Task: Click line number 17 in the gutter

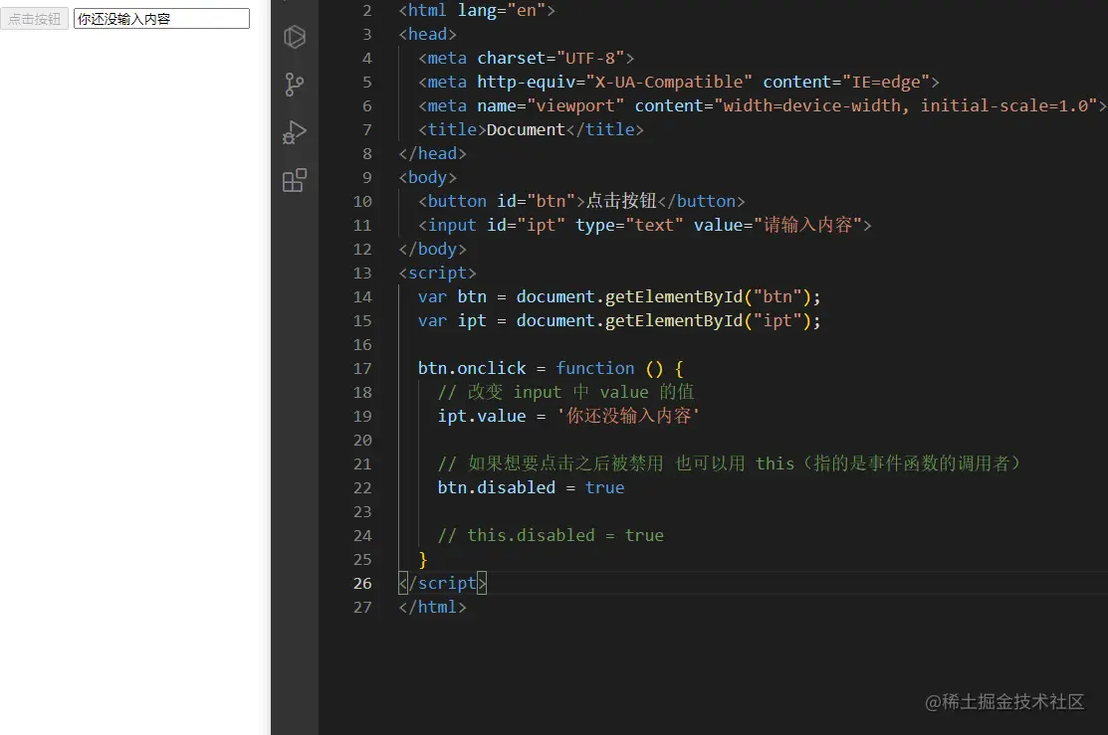Action: (x=361, y=369)
